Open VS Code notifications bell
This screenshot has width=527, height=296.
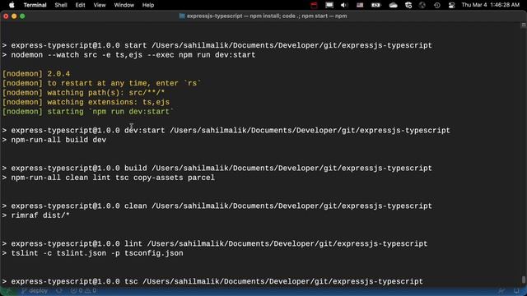click(516, 291)
